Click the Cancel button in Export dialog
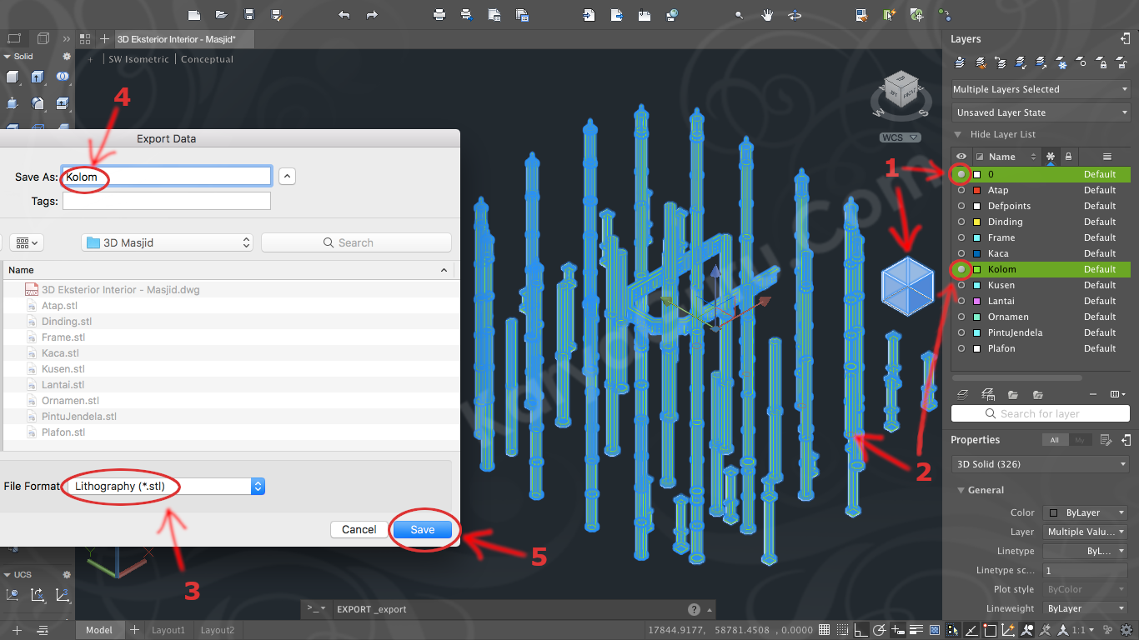This screenshot has width=1139, height=640. coord(359,529)
